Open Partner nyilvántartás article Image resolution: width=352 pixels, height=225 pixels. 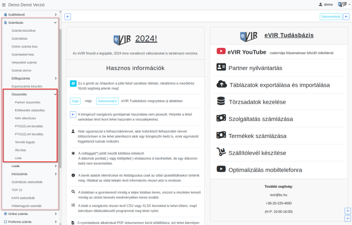(x=255, y=68)
